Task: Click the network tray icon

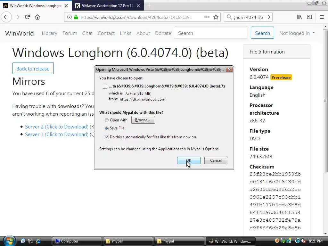Action: pyautogui.click(x=297, y=241)
